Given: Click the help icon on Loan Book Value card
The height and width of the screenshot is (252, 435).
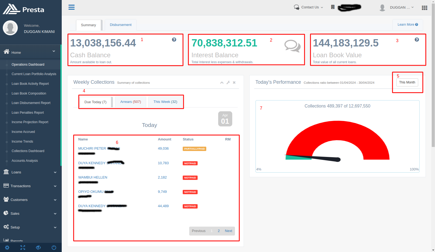Looking at the screenshot, I should click(x=417, y=40).
